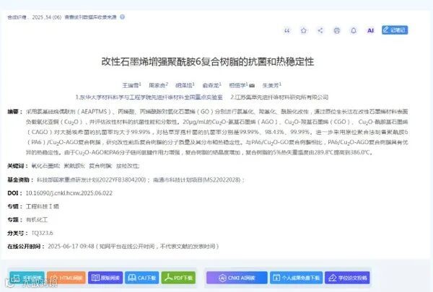Click the 学位论文投稿 button
Image resolution: width=433 pixels, height=292 pixels.
(347, 278)
